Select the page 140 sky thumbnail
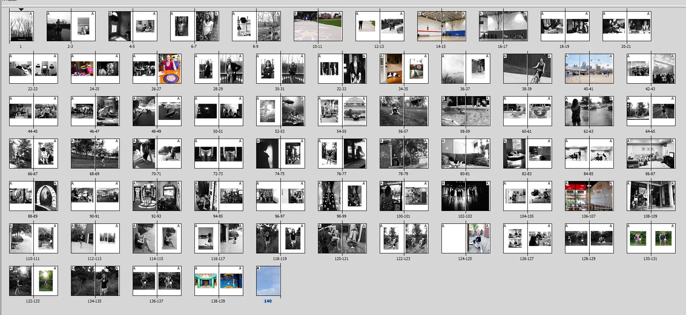686x315 pixels. (268, 281)
